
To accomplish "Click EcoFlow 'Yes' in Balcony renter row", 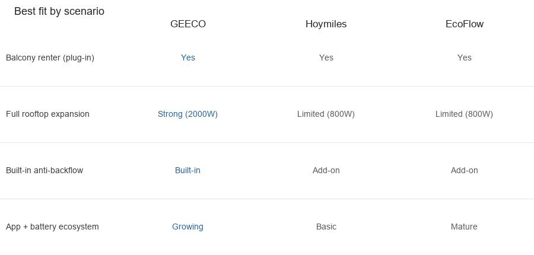I will point(464,58).
